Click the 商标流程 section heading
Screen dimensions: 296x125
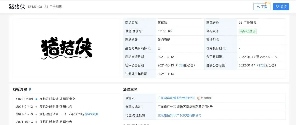[x=20, y=90]
